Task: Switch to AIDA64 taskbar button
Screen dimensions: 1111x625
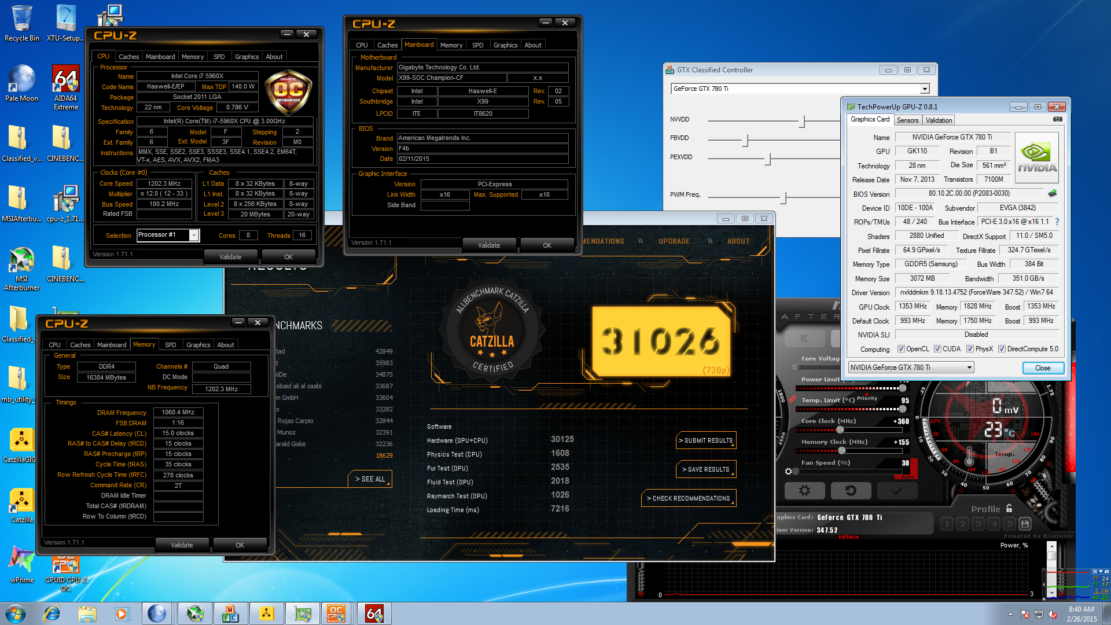Action: [x=374, y=613]
